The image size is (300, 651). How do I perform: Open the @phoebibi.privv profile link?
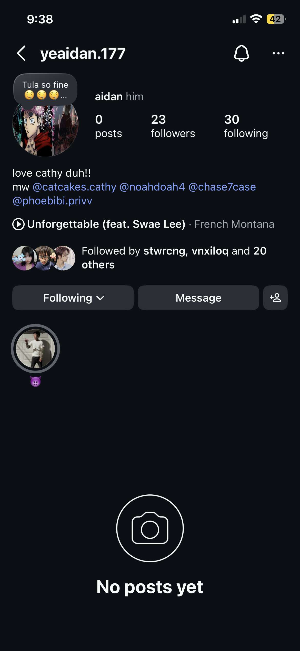tap(52, 201)
